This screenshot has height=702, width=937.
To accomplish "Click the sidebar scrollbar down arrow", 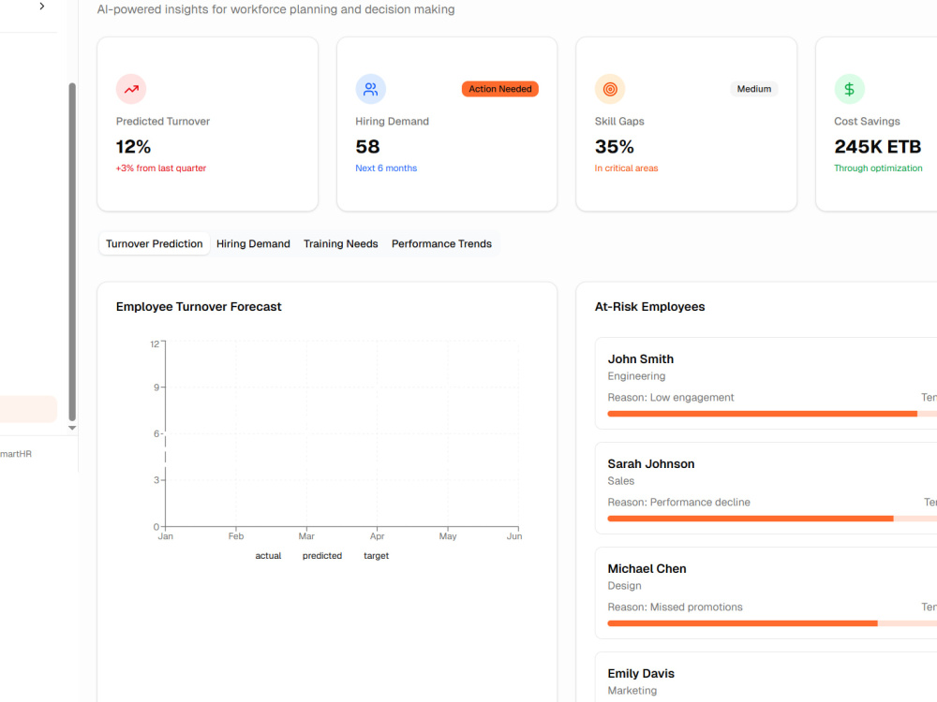I will 72,428.
